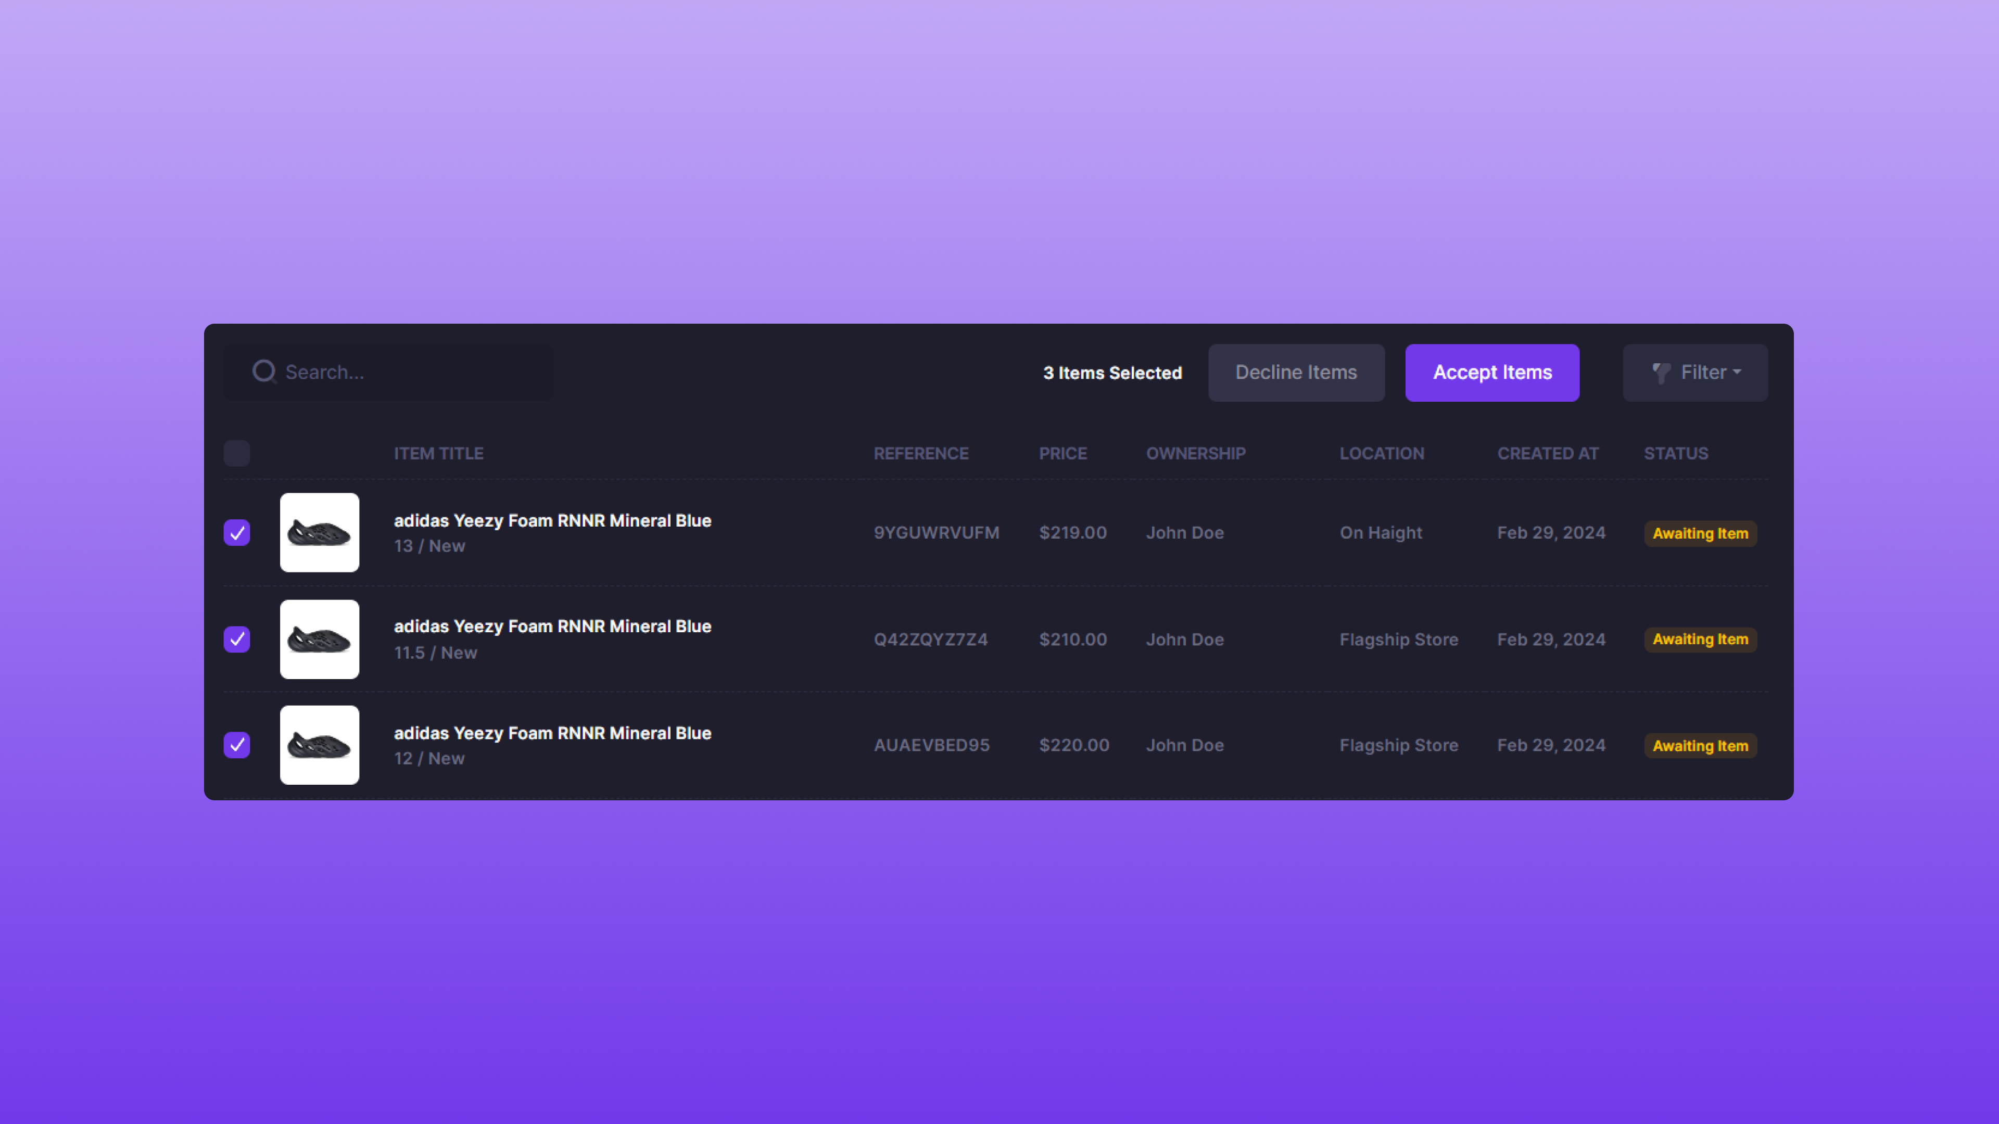Click the search magnifier icon
The width and height of the screenshot is (1999, 1124).
click(x=264, y=372)
